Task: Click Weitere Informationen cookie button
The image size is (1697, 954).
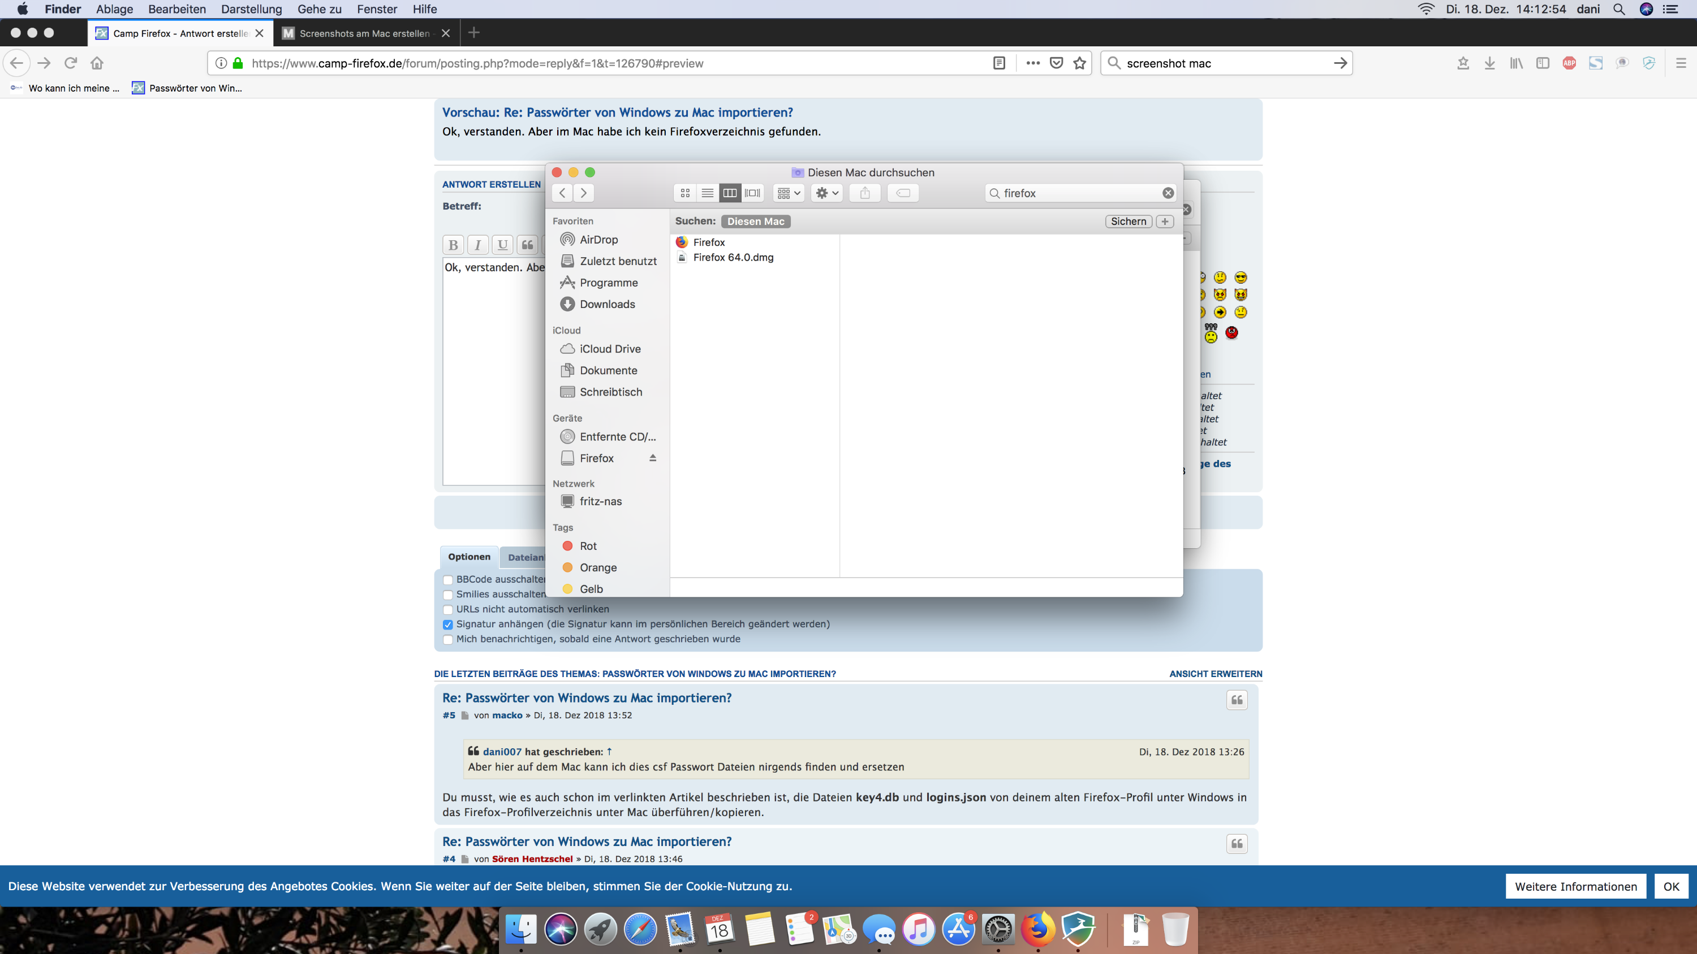Action: pyautogui.click(x=1576, y=886)
